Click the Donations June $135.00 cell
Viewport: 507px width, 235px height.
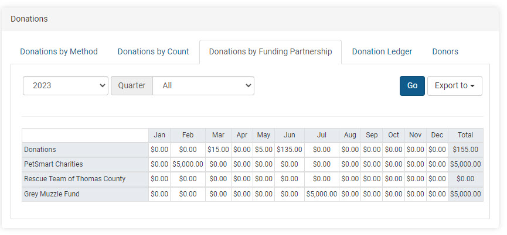pyautogui.click(x=290, y=150)
